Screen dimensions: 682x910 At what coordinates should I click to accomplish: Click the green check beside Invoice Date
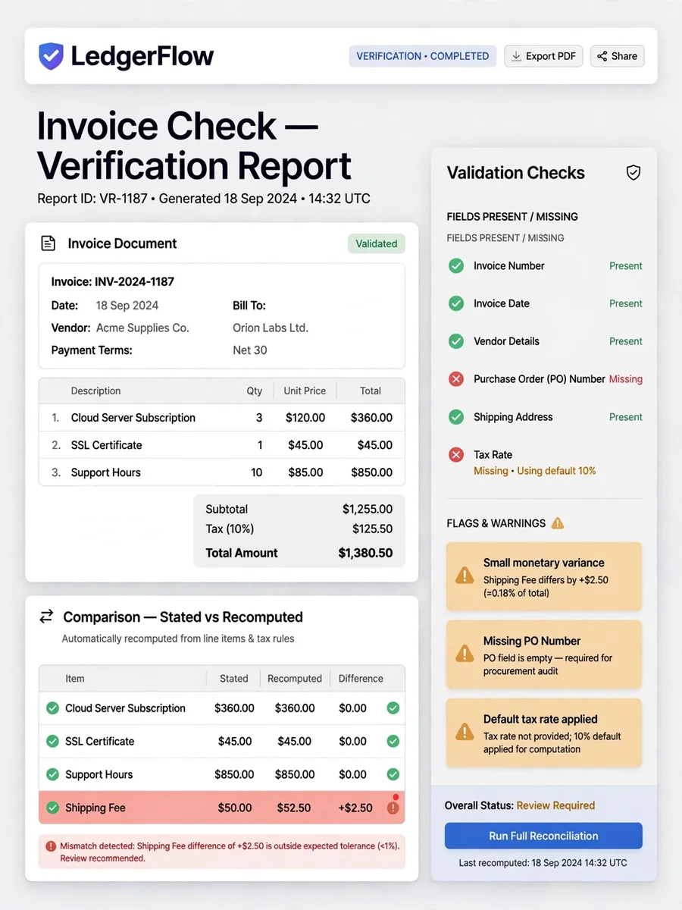456,303
